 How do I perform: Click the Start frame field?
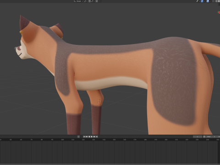pos(211,137)
